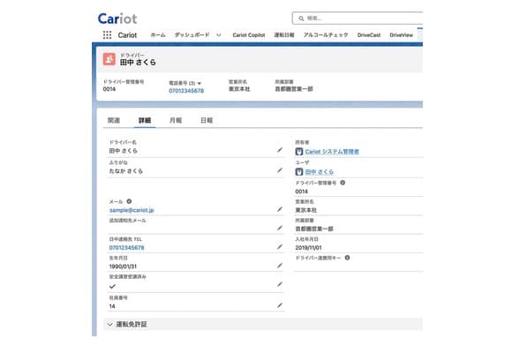The image size is (512, 346).
Task: Click the red driver record icon
Action: coord(109,59)
